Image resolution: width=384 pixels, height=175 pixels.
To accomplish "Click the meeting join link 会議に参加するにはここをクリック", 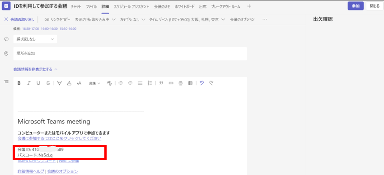I will 60,138.
